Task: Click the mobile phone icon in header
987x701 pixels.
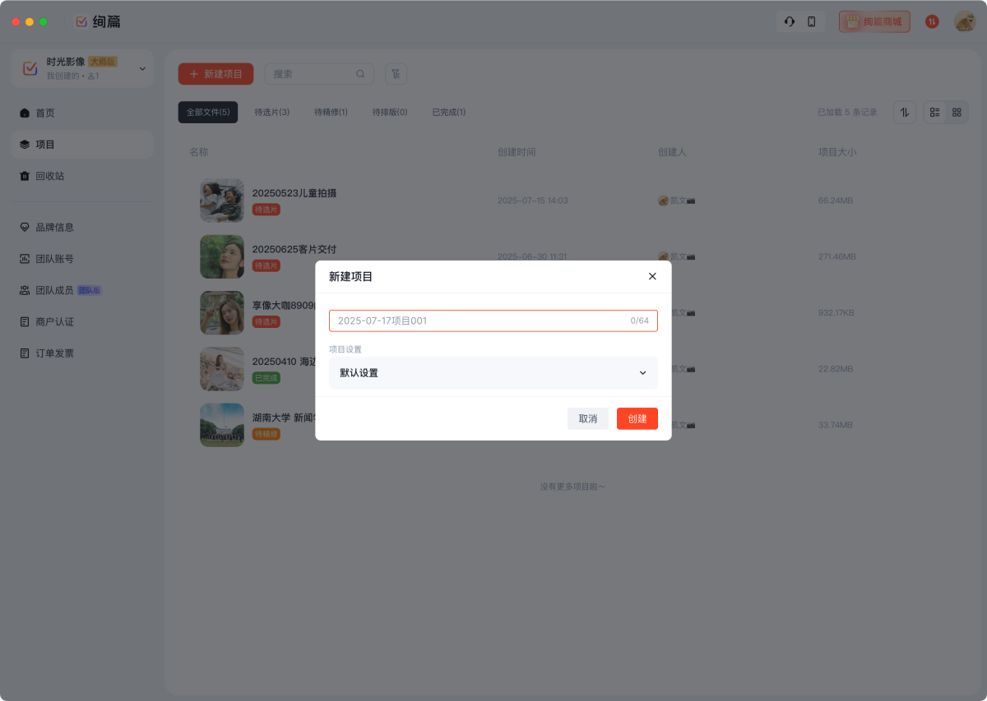Action: [x=812, y=22]
